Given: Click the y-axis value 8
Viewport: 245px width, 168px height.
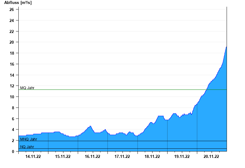Looking at the screenshot, I should 13,108.
